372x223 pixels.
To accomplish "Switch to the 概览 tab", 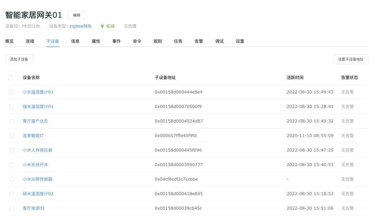I will [x=10, y=41].
